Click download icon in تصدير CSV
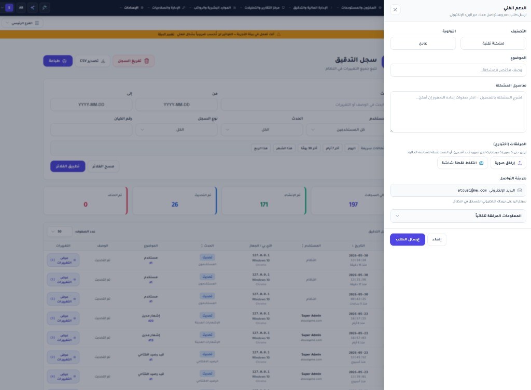 pos(103,61)
